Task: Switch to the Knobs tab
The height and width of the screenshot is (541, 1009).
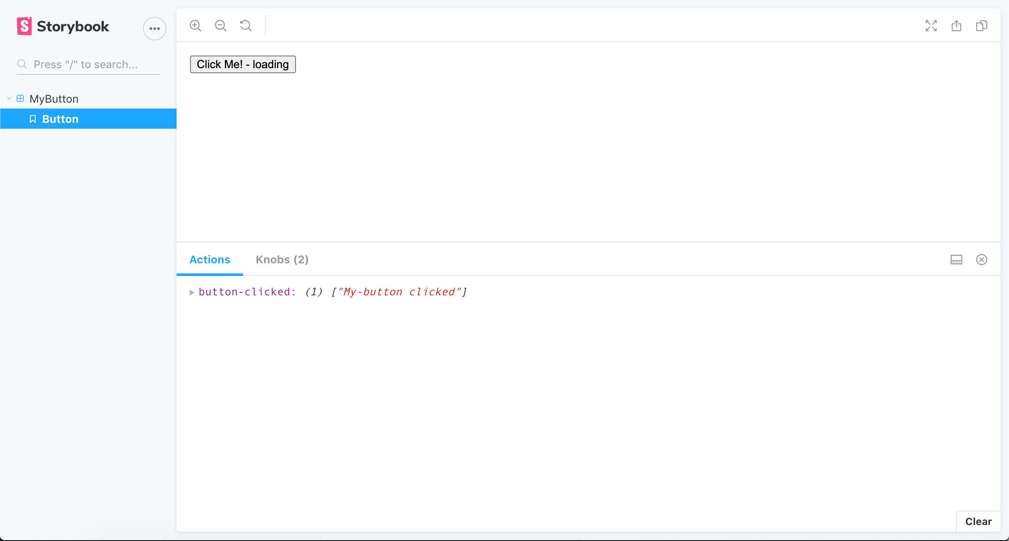Action: (282, 260)
